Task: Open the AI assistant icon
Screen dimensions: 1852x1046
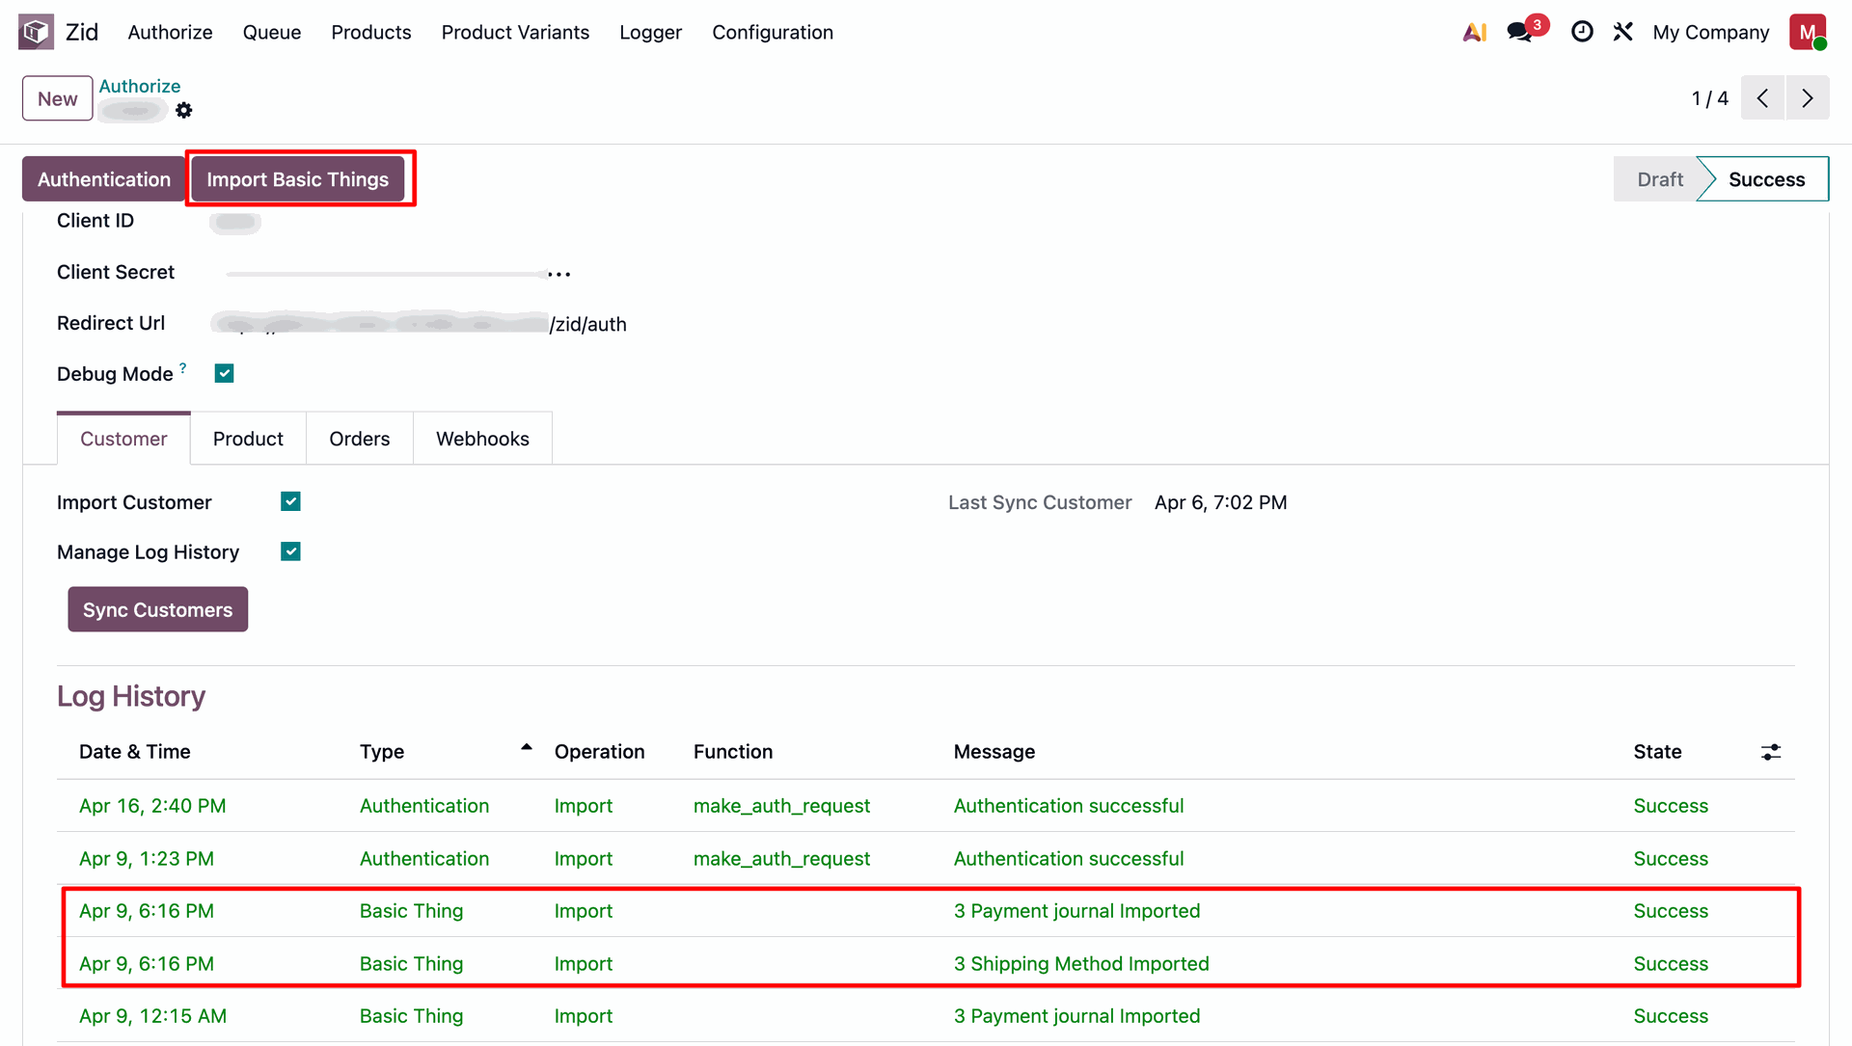Action: [1474, 32]
